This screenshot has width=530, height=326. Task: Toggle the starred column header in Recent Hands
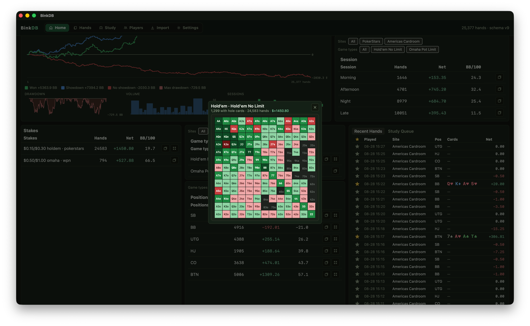click(x=357, y=139)
